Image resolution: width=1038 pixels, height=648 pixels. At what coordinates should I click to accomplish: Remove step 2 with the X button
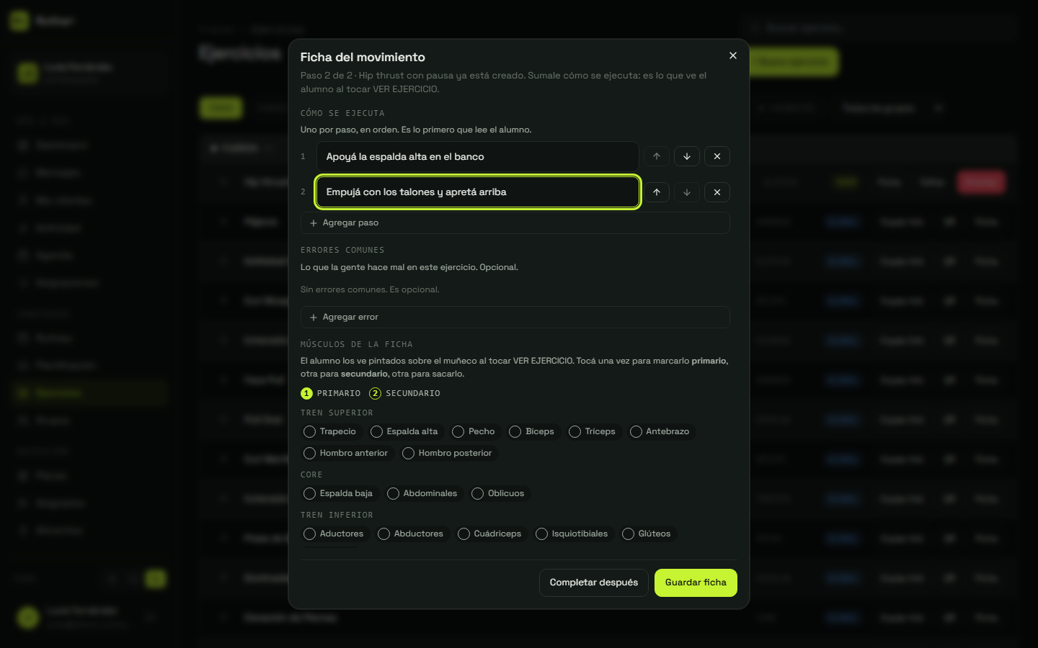[x=717, y=192]
